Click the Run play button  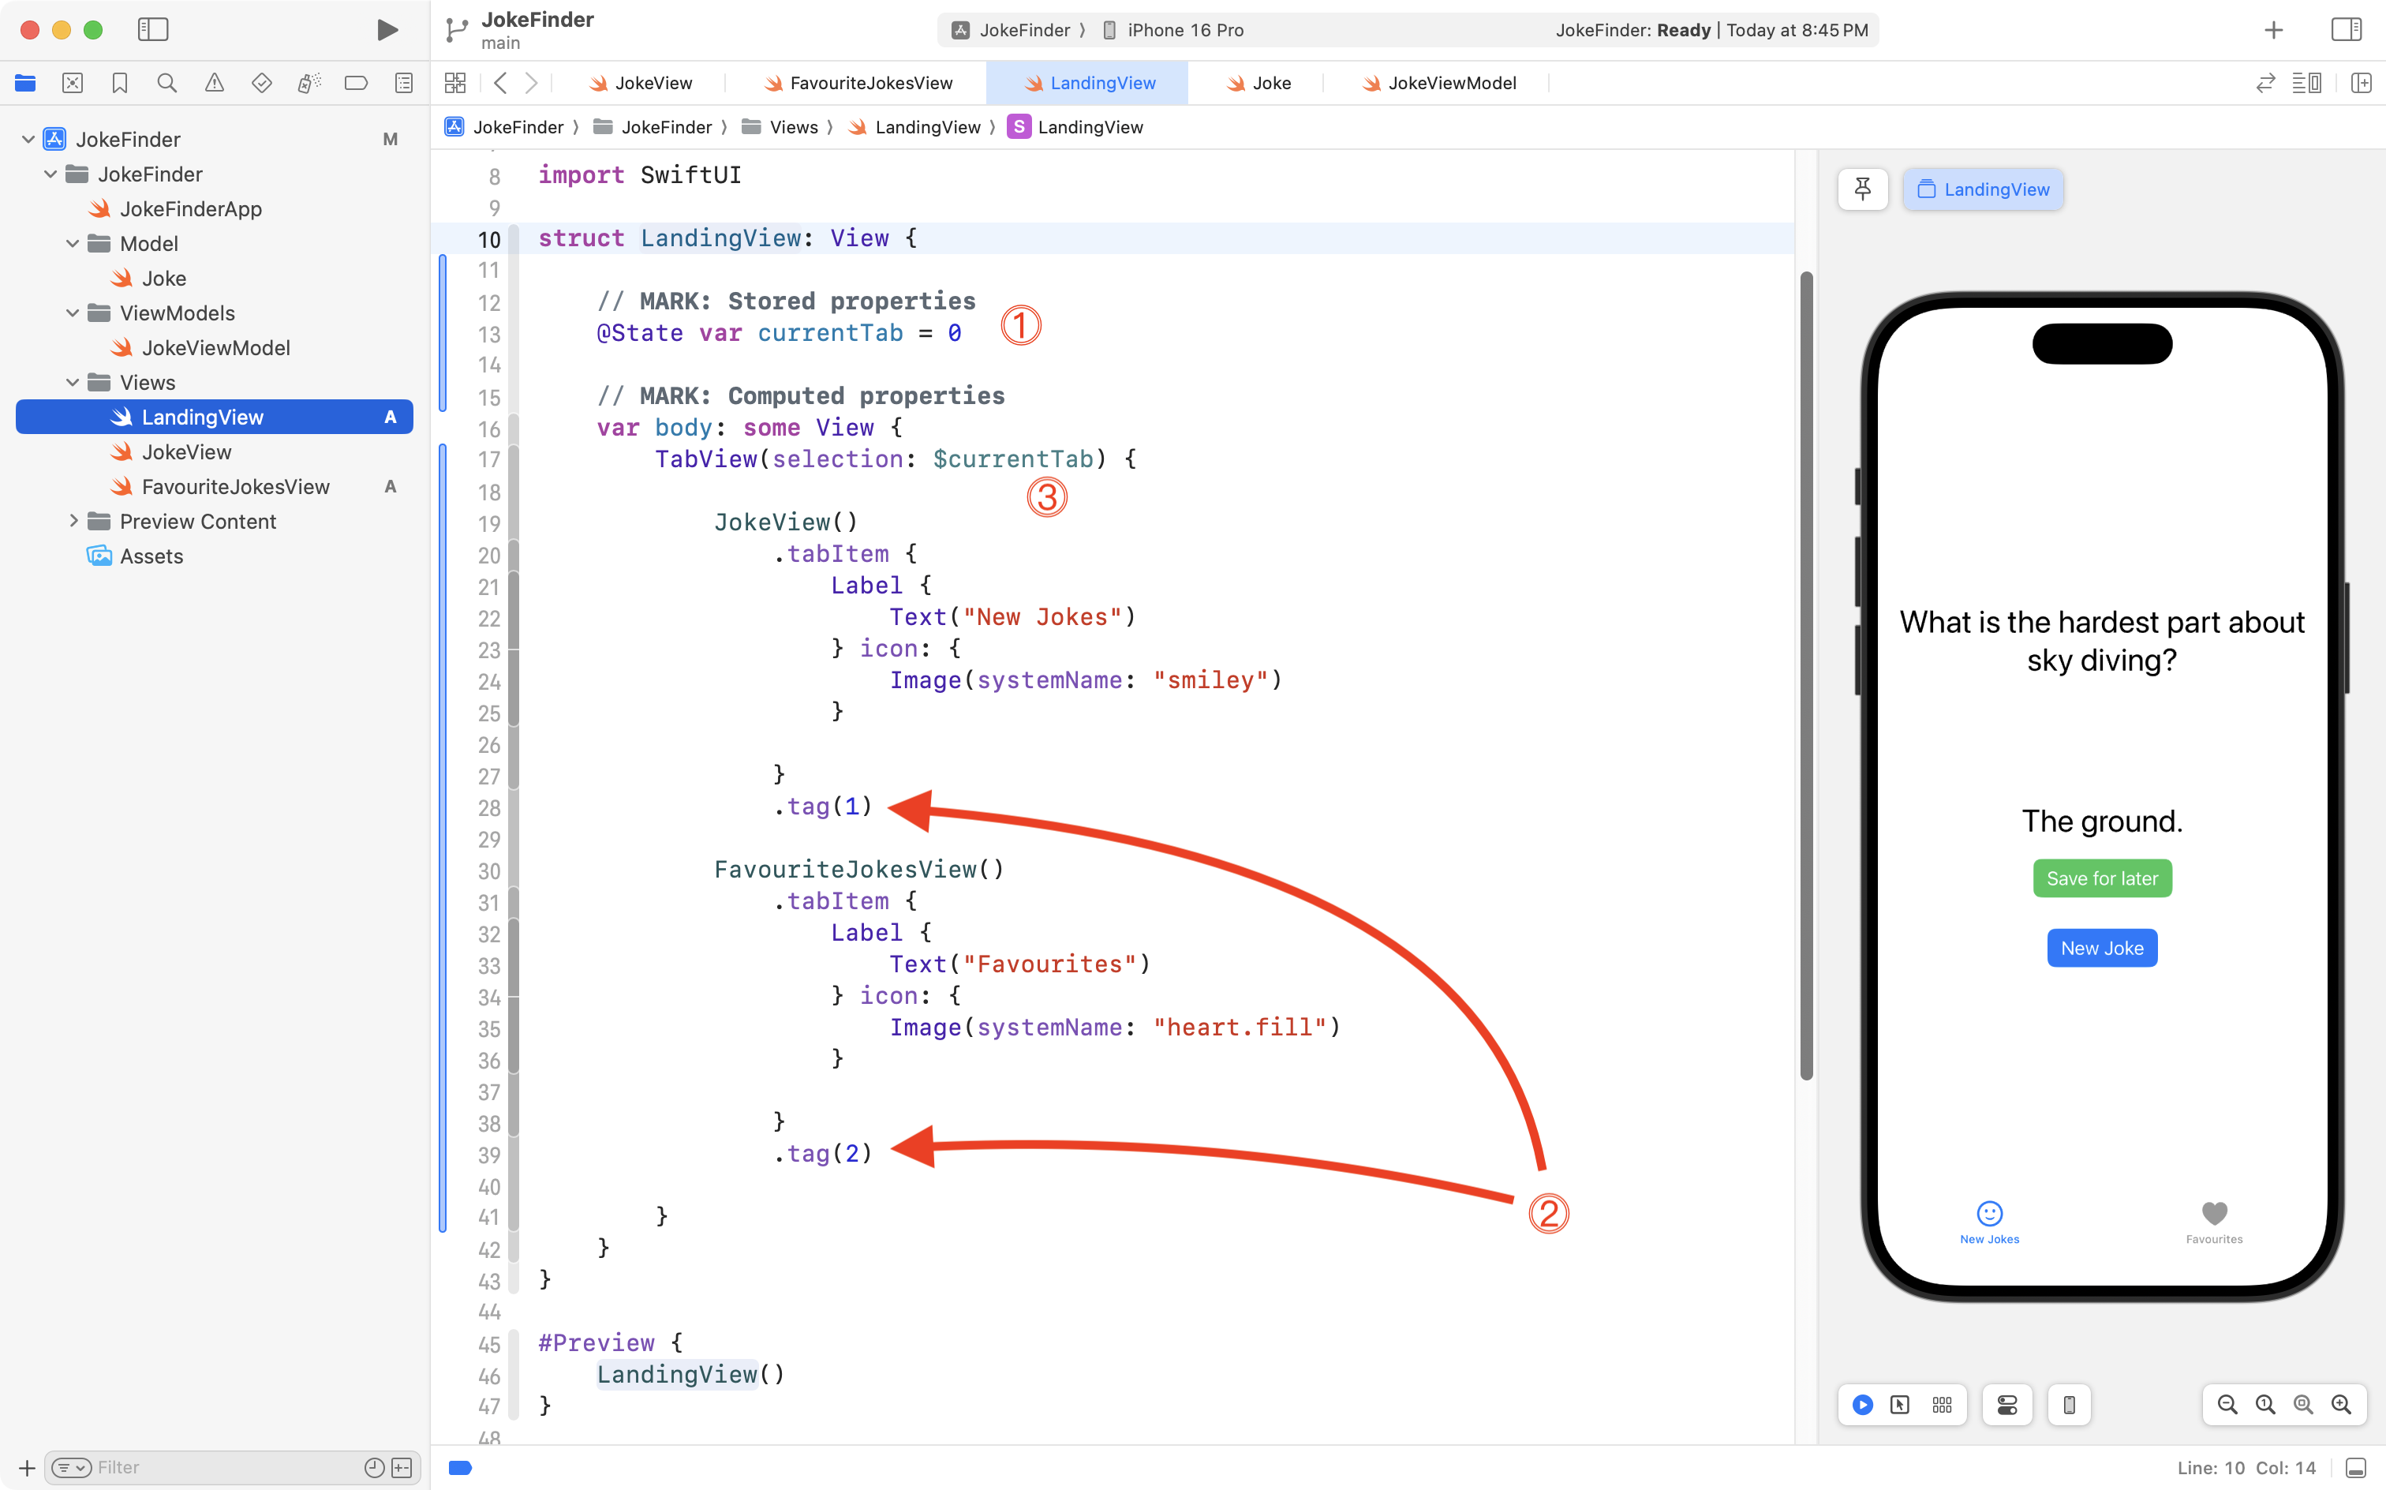coord(387,29)
